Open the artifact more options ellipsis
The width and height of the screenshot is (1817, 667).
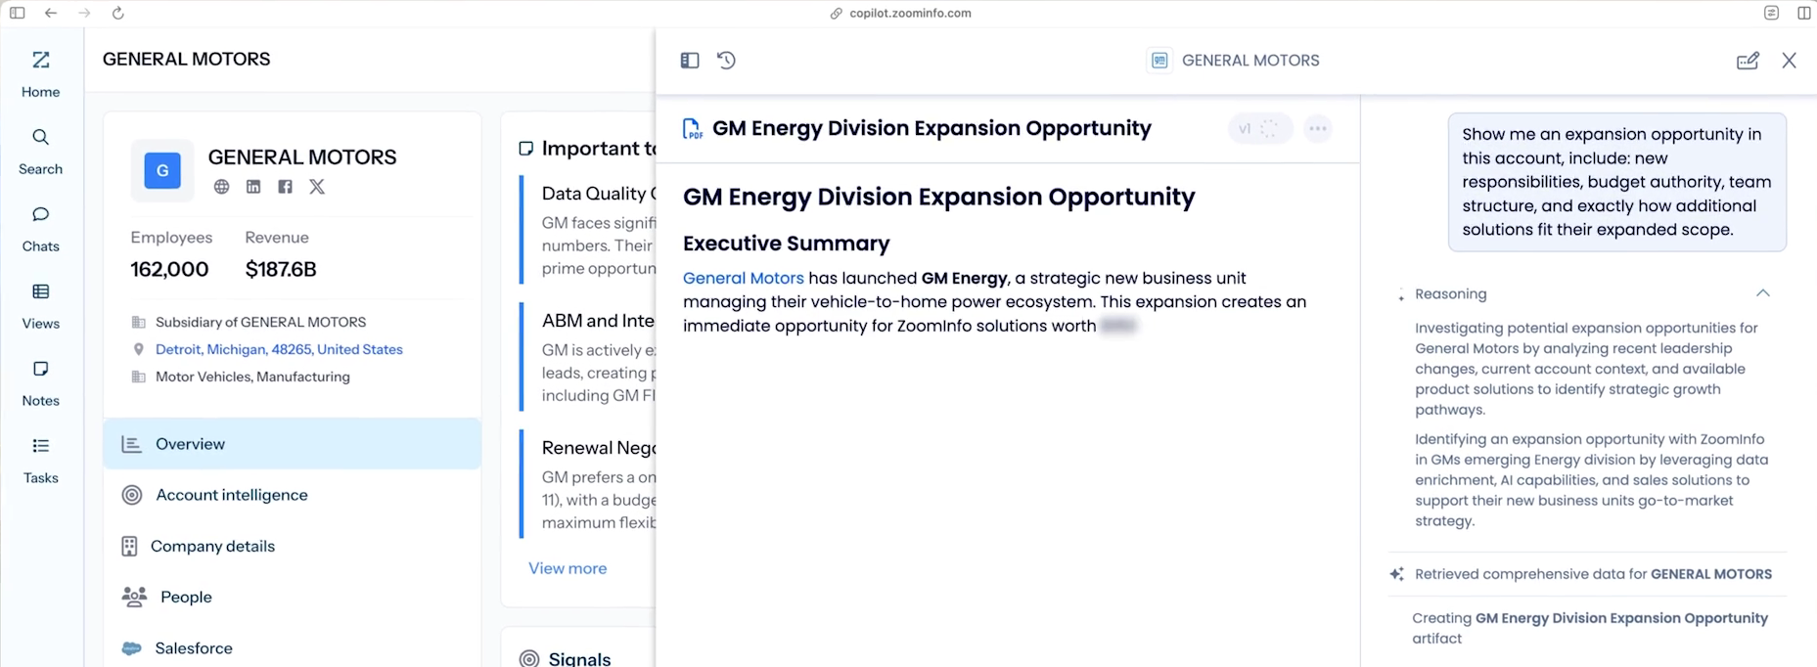click(x=1318, y=128)
